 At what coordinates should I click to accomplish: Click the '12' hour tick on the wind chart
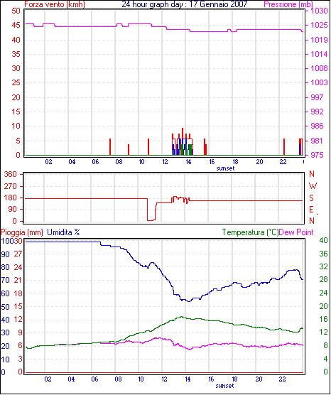165,161
